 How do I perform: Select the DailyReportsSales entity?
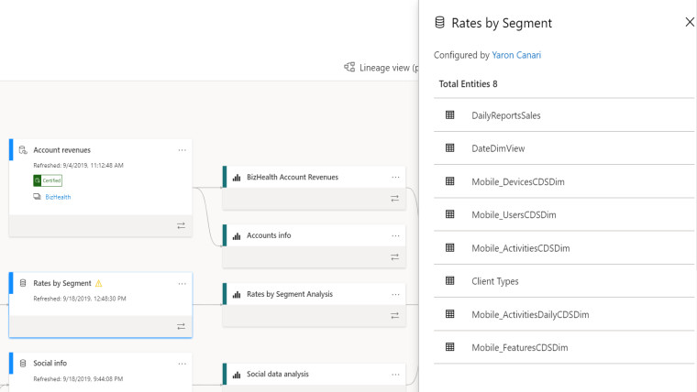point(564,115)
